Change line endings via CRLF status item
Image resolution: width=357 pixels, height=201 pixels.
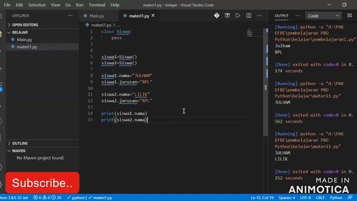coord(320,198)
